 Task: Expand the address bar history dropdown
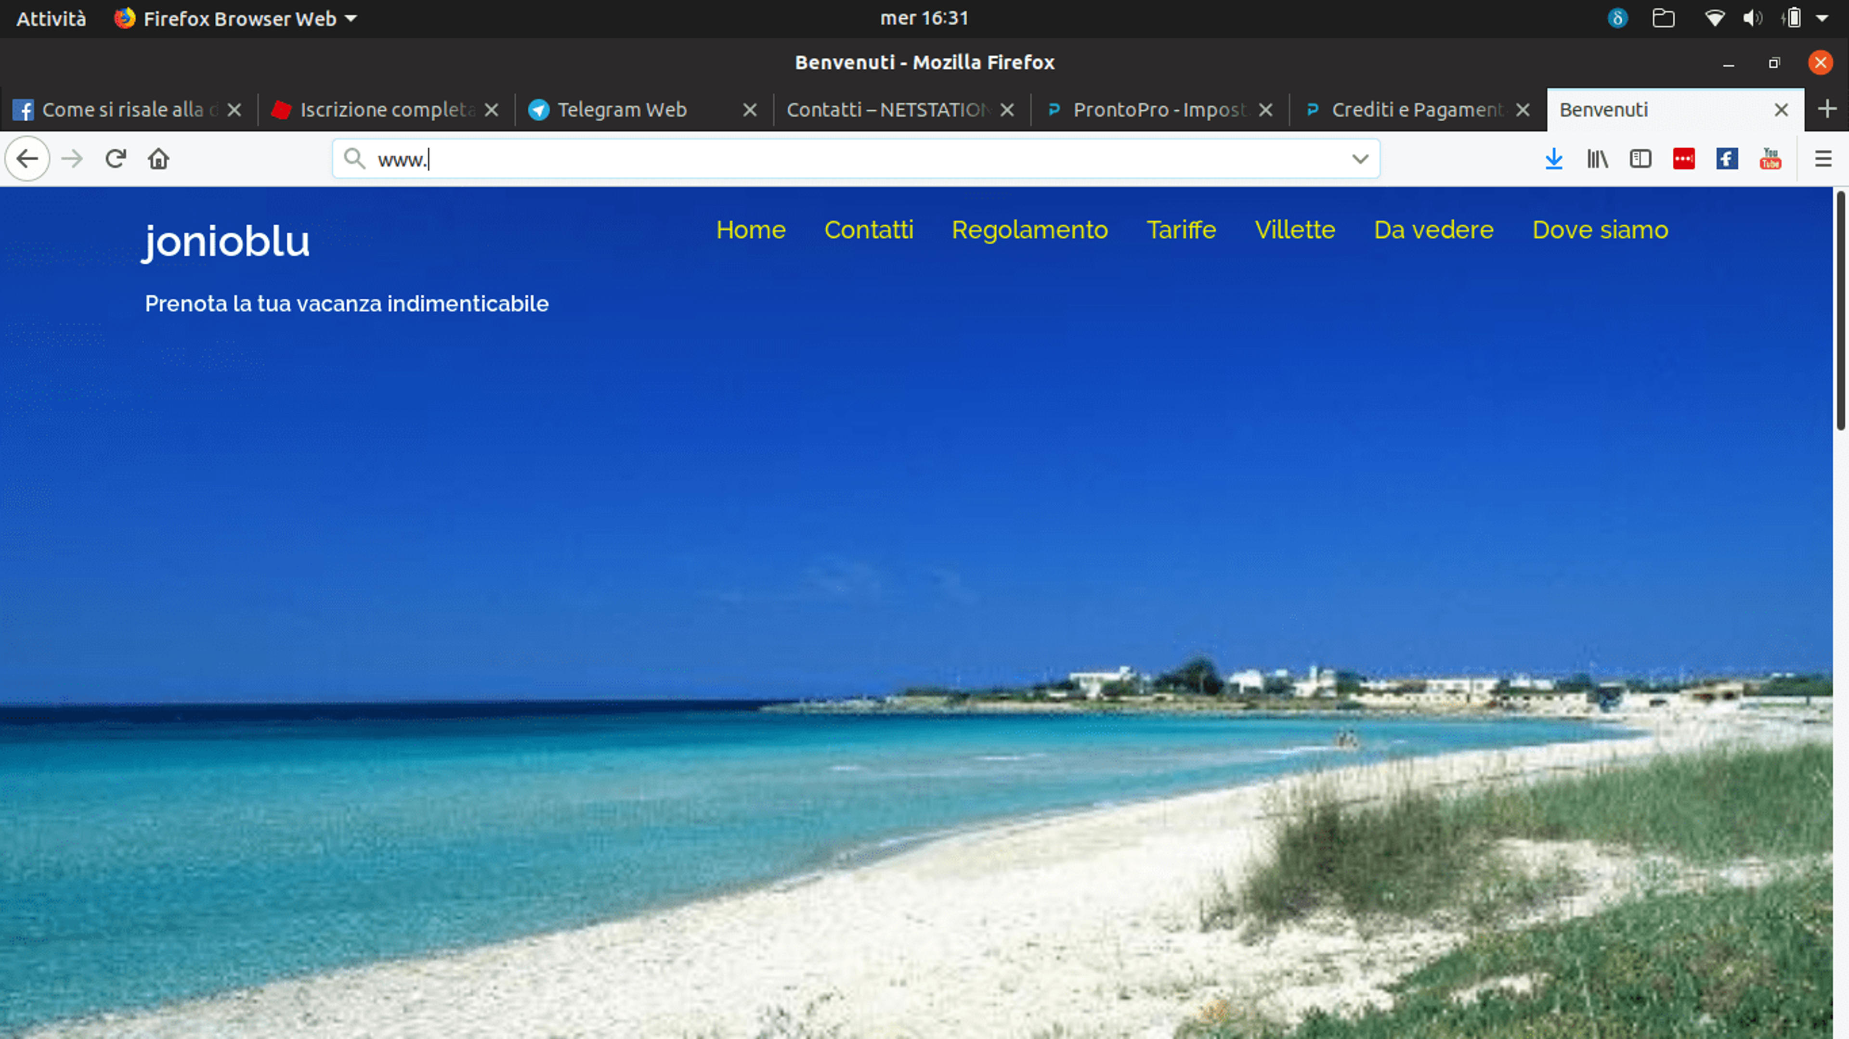click(1359, 159)
